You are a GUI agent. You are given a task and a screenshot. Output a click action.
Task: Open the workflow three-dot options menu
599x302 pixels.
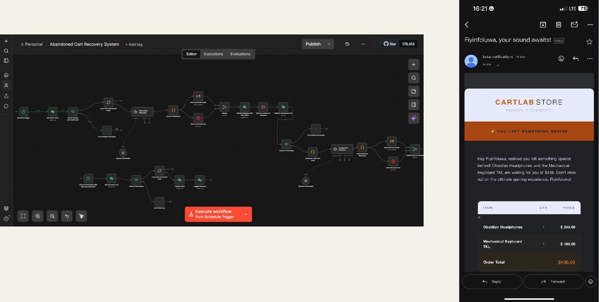pyautogui.click(x=363, y=44)
